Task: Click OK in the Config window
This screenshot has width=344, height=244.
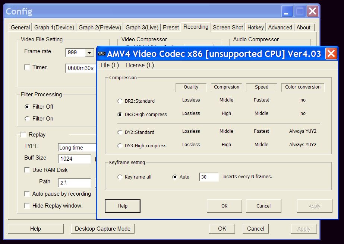Action: click(222, 229)
